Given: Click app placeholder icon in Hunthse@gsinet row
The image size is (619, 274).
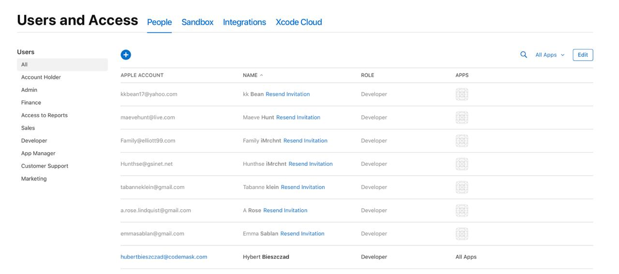Looking at the screenshot, I should pyautogui.click(x=462, y=164).
